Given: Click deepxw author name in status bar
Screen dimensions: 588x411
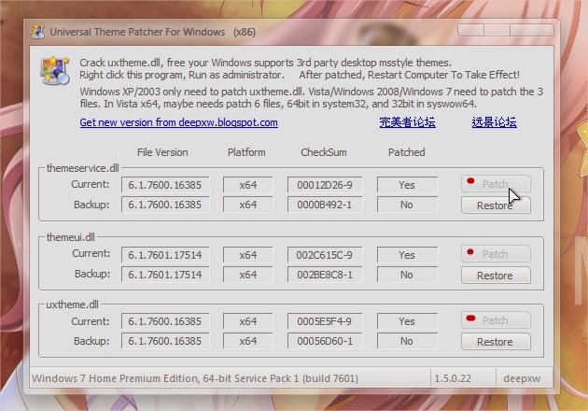Looking at the screenshot, I should coord(522,378).
